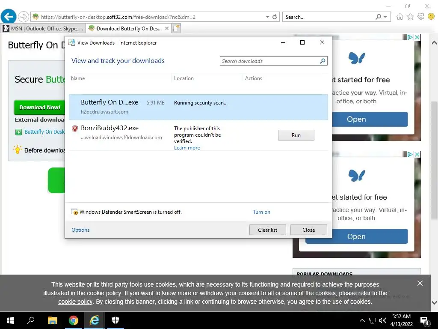
Task: Click the Forward arrow button
Action: pos(24,17)
